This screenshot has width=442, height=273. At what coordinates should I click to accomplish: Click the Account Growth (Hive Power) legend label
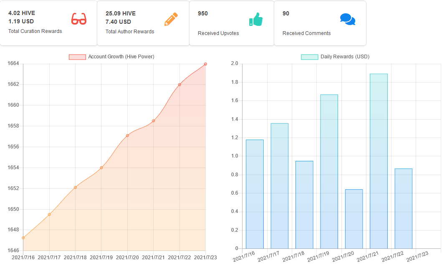click(121, 57)
